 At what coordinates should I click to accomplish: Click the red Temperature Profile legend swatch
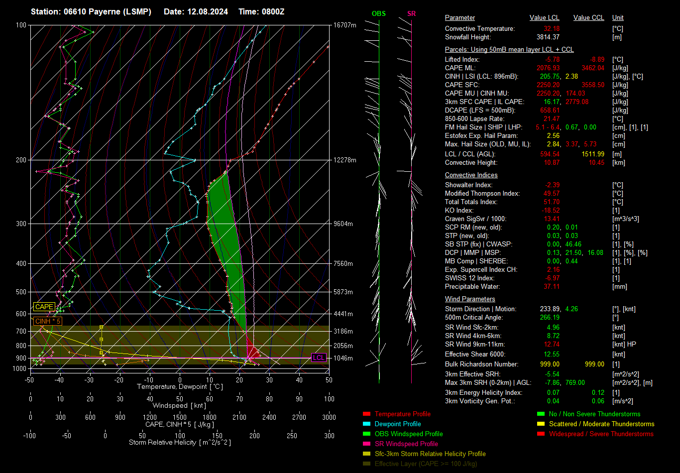367,414
